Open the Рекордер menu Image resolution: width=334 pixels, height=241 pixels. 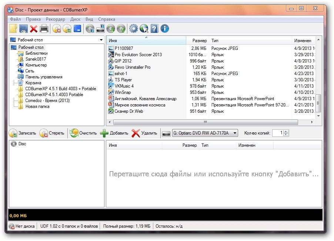pos(56,19)
